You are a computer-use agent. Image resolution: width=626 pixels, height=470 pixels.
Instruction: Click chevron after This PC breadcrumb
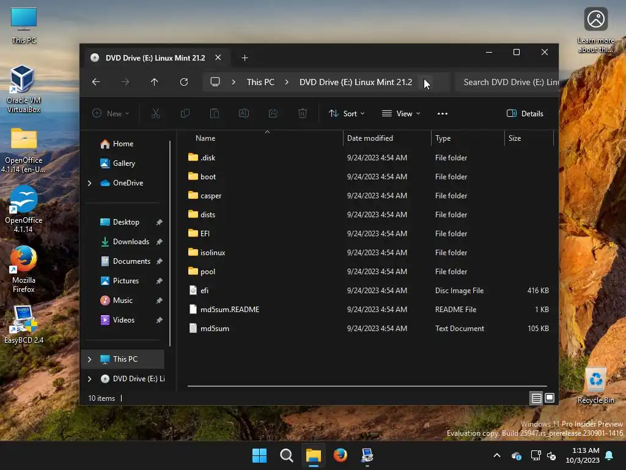click(287, 82)
